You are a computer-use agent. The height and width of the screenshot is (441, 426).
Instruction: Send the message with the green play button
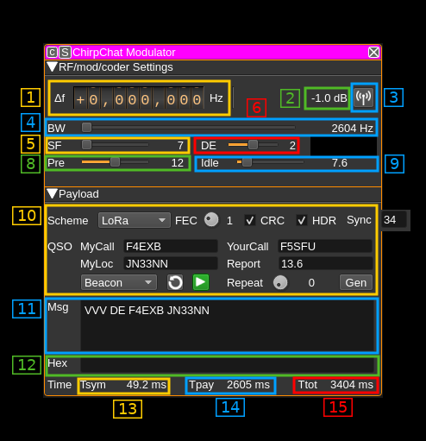201,282
